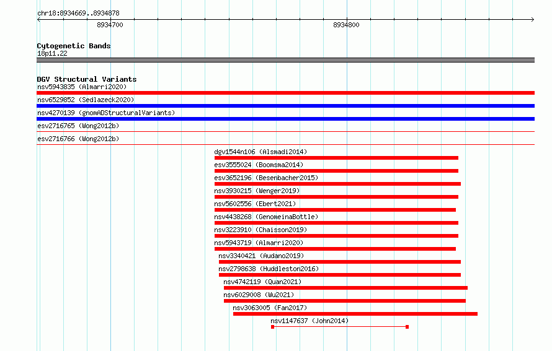Open nsv3063005 (Fan2017) label
552x351 pixels.
[270, 308]
